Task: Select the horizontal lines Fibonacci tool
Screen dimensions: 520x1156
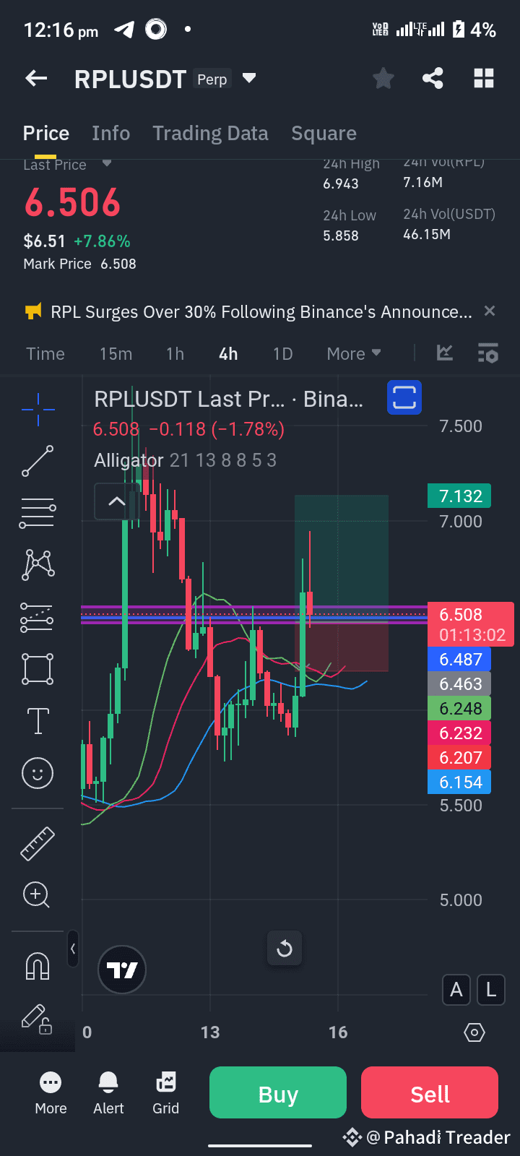Action: pos(38,513)
